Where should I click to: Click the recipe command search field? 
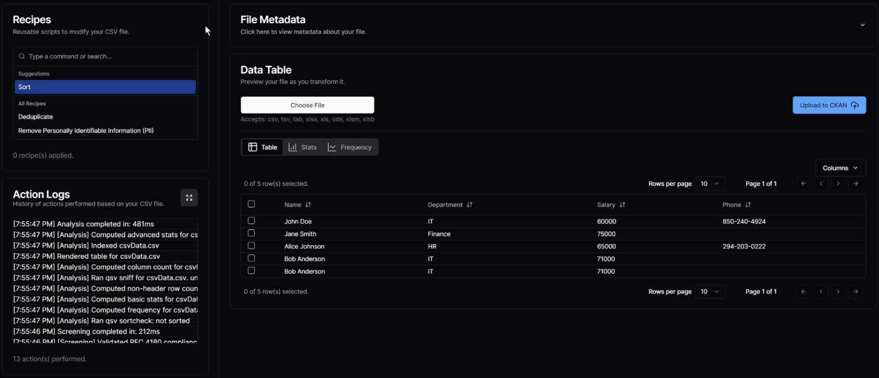point(105,56)
